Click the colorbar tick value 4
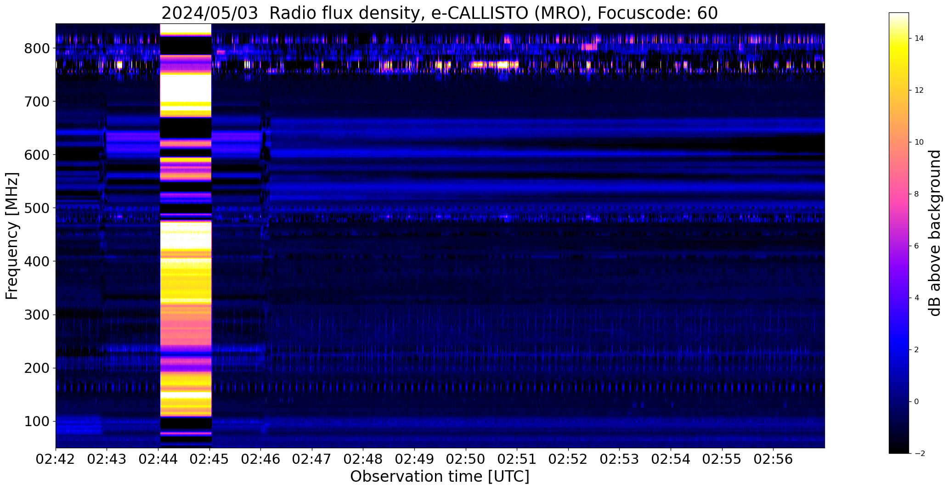Screen dimensions: 949x490 coord(917,298)
